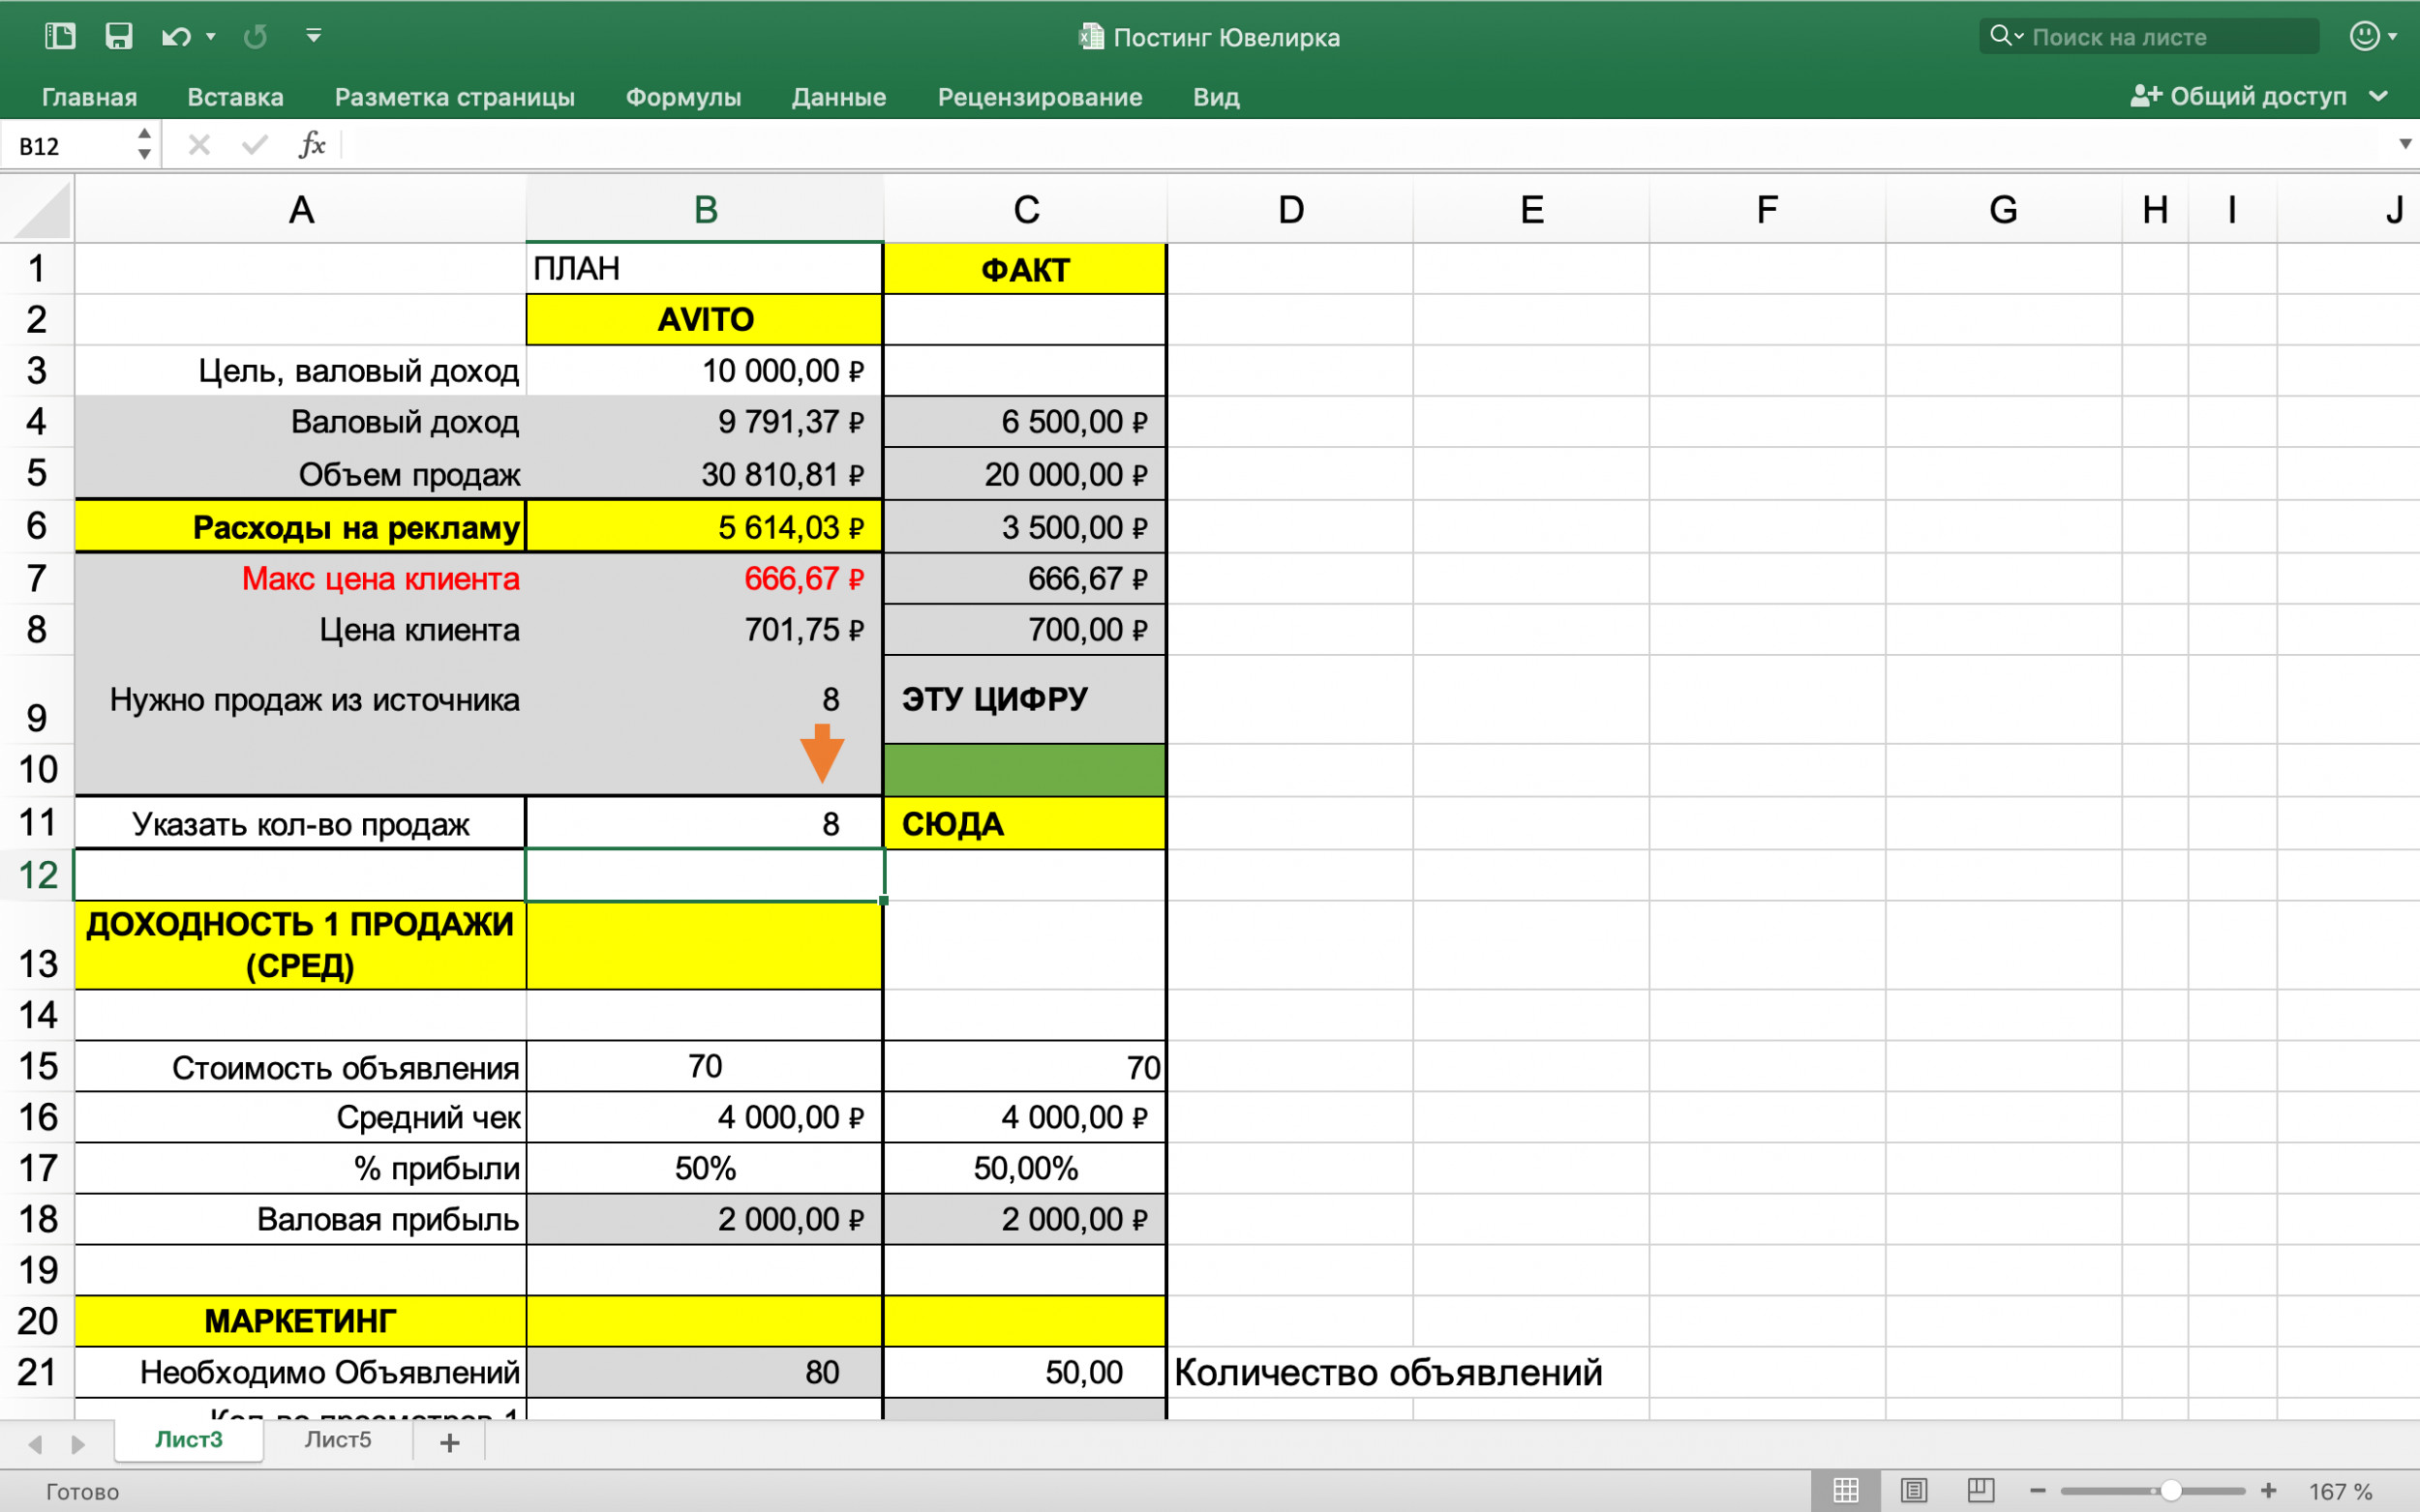Screen dimensions: 2420x1512
Task: Open the "Вставка" ribbon tab
Action: [x=235, y=97]
